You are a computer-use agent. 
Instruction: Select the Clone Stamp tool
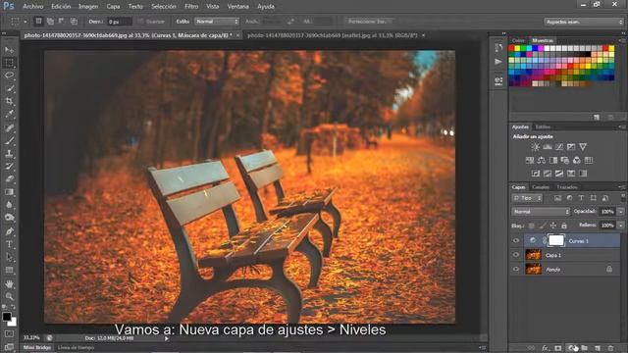coord(9,154)
